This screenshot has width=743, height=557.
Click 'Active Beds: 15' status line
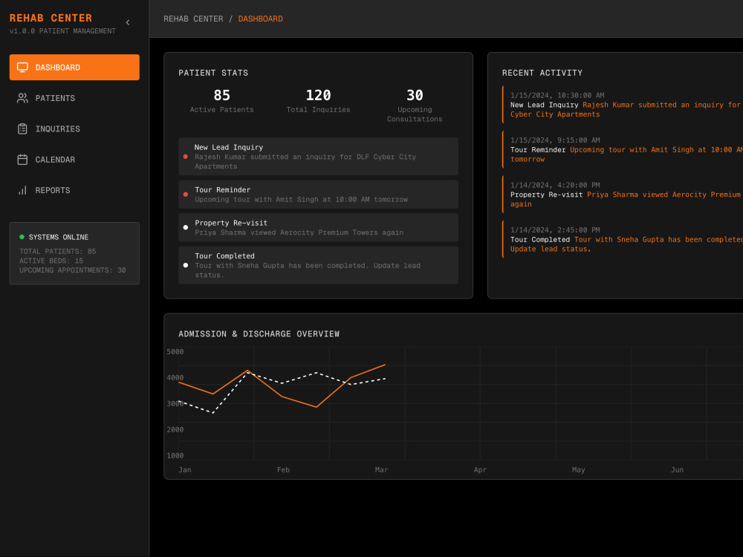[51, 261]
